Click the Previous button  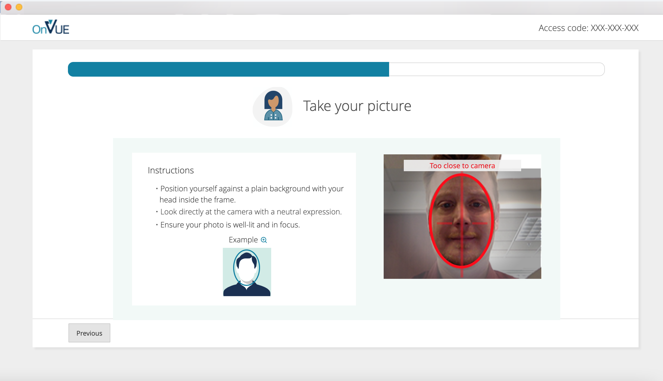tap(89, 333)
